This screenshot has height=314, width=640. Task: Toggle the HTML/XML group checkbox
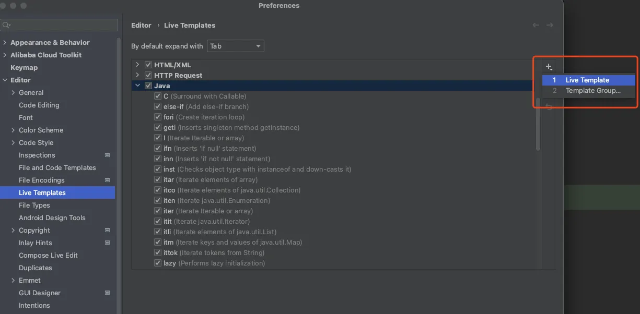click(148, 65)
